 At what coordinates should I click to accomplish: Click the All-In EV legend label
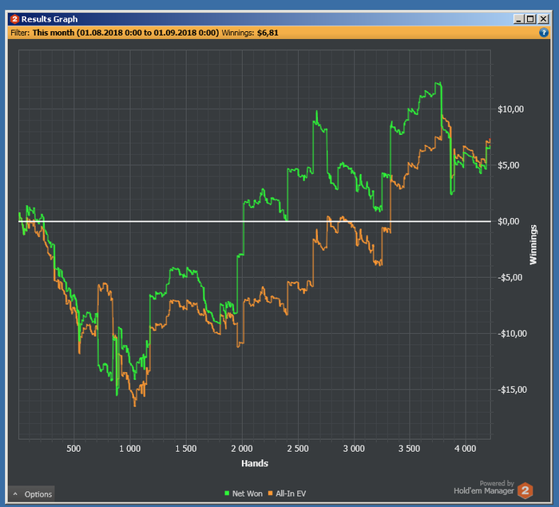click(x=291, y=493)
